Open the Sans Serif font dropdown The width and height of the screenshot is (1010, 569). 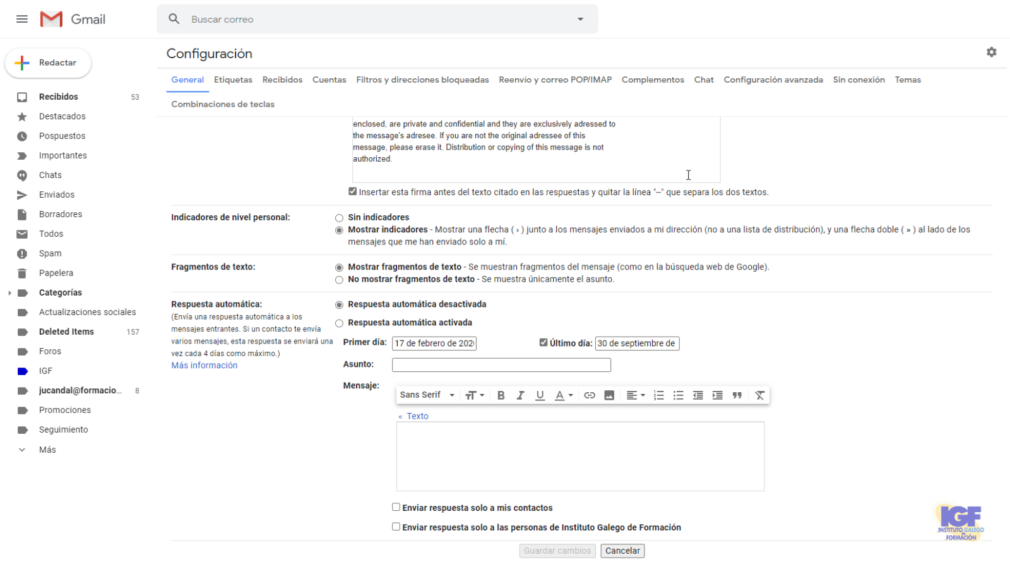(427, 395)
